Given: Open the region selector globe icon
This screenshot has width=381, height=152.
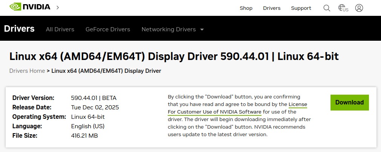Looking at the screenshot, I should [x=343, y=8].
